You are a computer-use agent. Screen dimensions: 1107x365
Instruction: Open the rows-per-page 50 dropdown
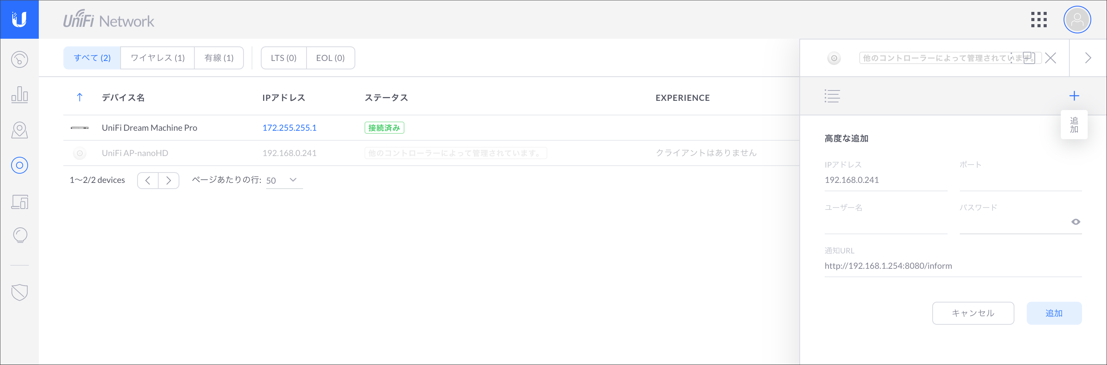pos(284,181)
